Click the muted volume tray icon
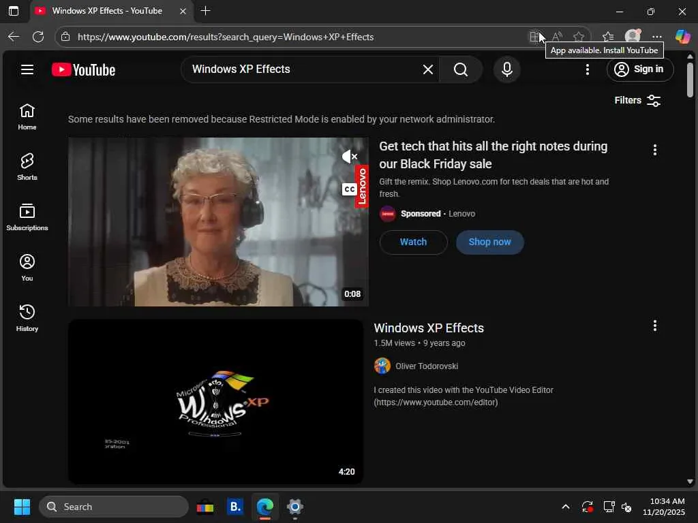The width and height of the screenshot is (698, 523). tap(626, 507)
